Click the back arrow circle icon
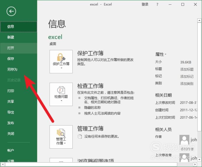The width and height of the screenshot is (202, 167). (x=11, y=11)
